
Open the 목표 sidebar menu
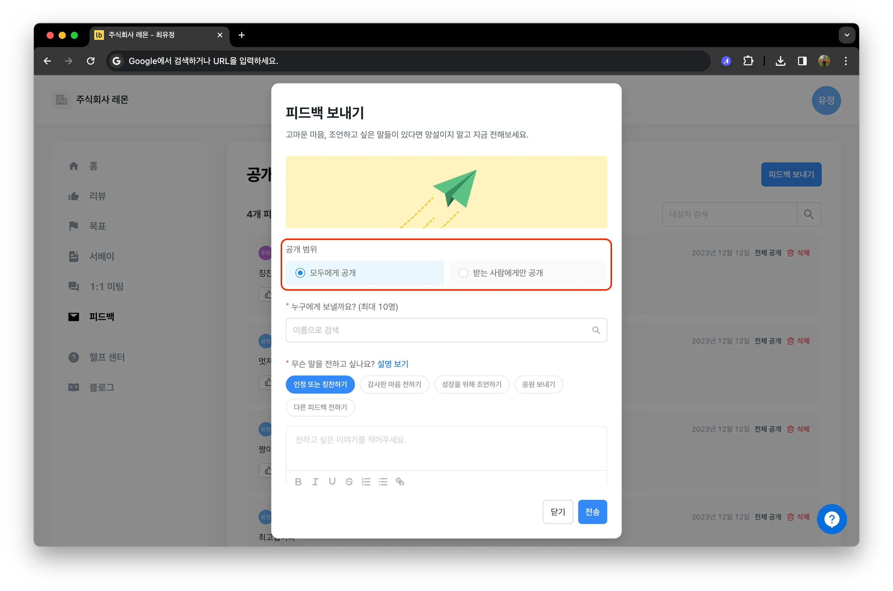(x=97, y=226)
